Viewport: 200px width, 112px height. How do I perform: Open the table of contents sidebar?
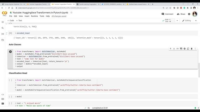tap(2, 22)
